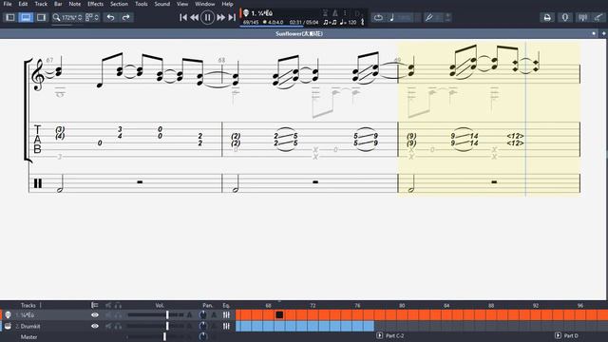Open the File menu
The width and height of the screenshot is (608, 342).
pyautogui.click(x=8, y=4)
